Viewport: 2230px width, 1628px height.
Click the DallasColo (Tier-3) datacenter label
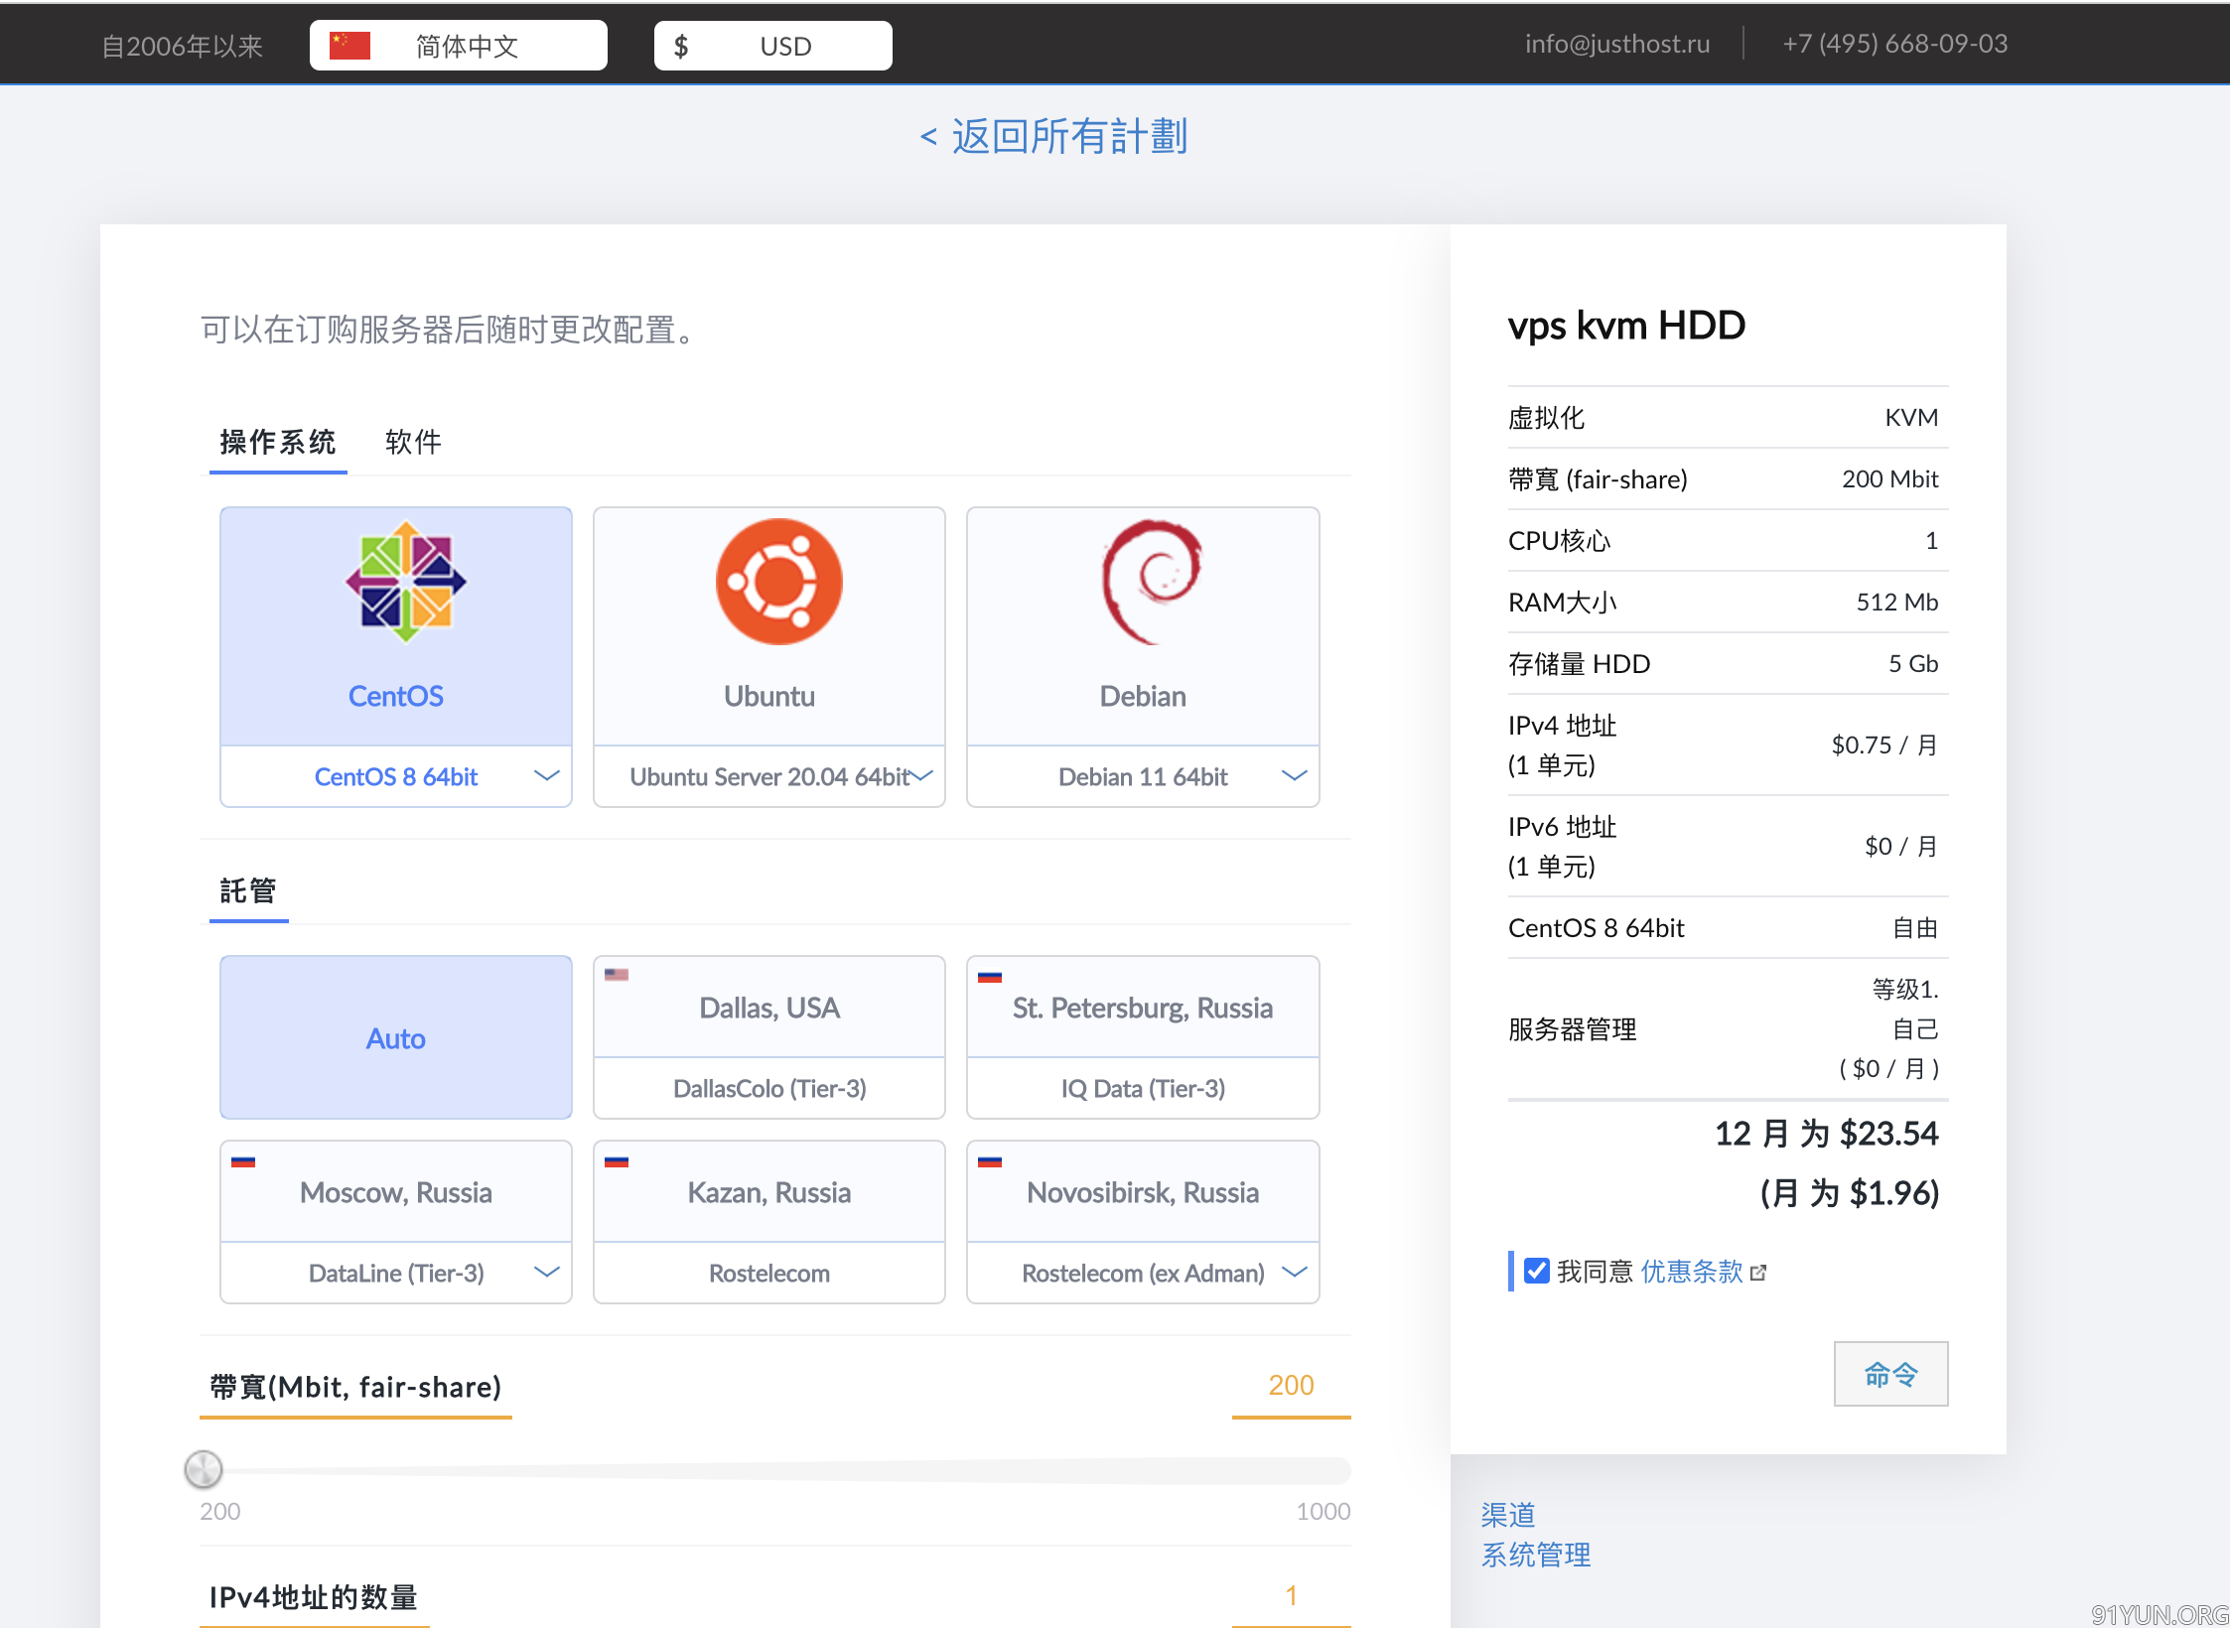769,1088
